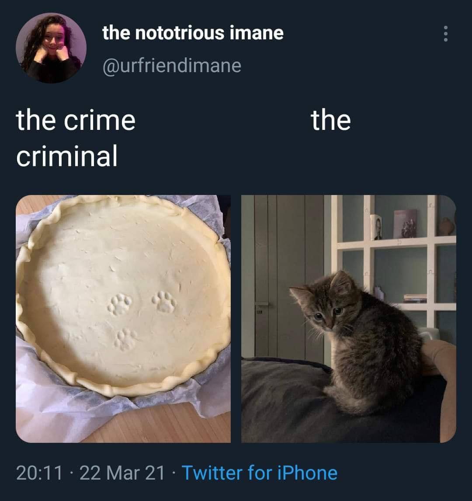
Task: Open the @urfriendimane handle
Action: [172, 66]
